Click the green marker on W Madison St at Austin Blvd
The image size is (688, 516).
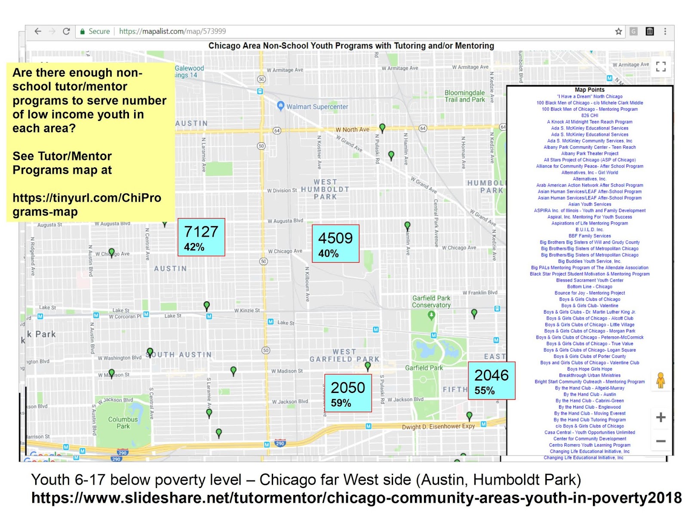[x=112, y=373]
